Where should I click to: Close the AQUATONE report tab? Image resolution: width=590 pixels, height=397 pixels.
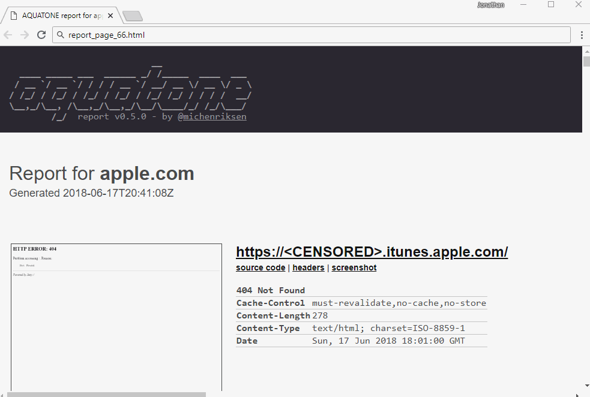click(x=110, y=16)
